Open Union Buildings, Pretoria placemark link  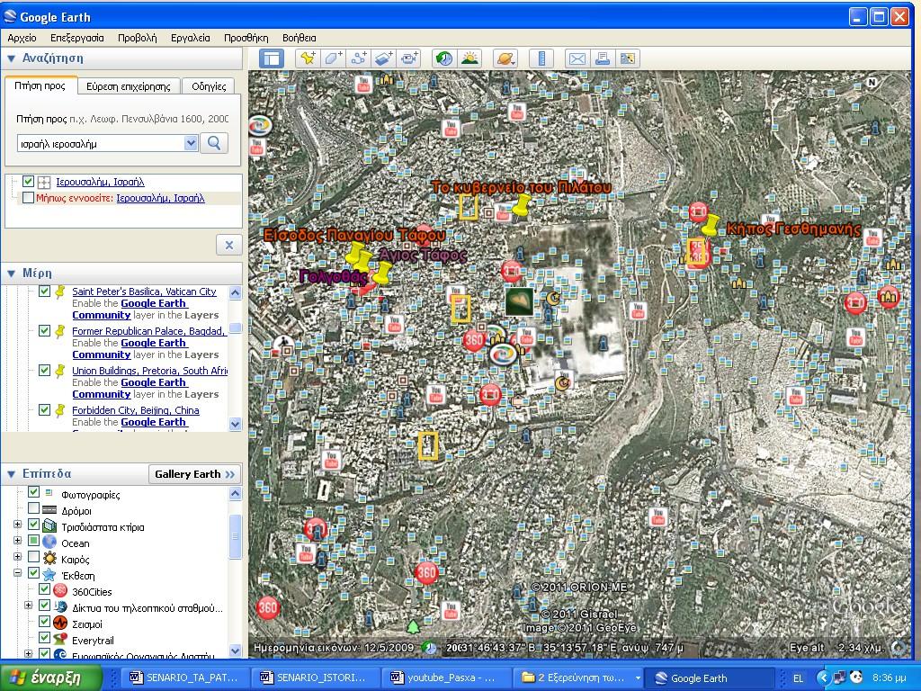150,370
